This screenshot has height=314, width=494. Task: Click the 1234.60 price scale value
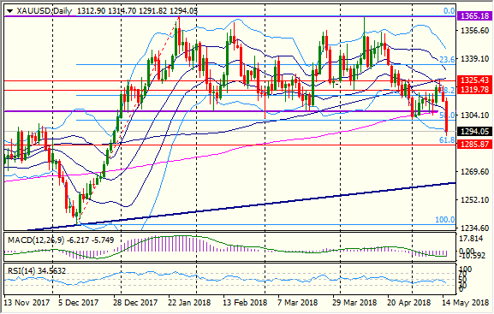click(475, 228)
